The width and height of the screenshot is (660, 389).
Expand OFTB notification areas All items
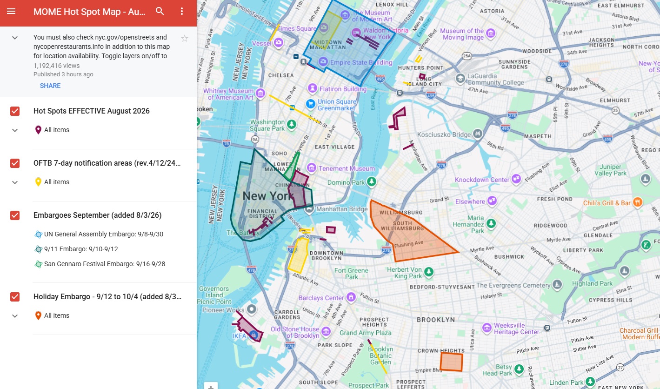pos(15,182)
